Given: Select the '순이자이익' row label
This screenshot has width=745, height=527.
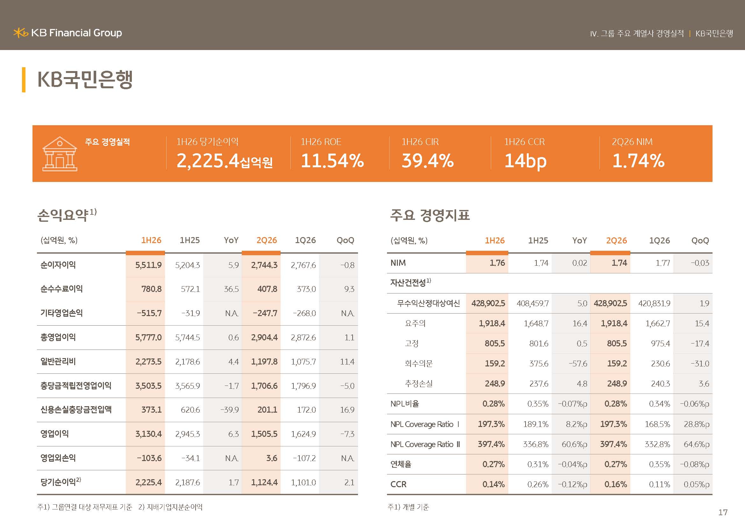Looking at the screenshot, I should [58, 265].
